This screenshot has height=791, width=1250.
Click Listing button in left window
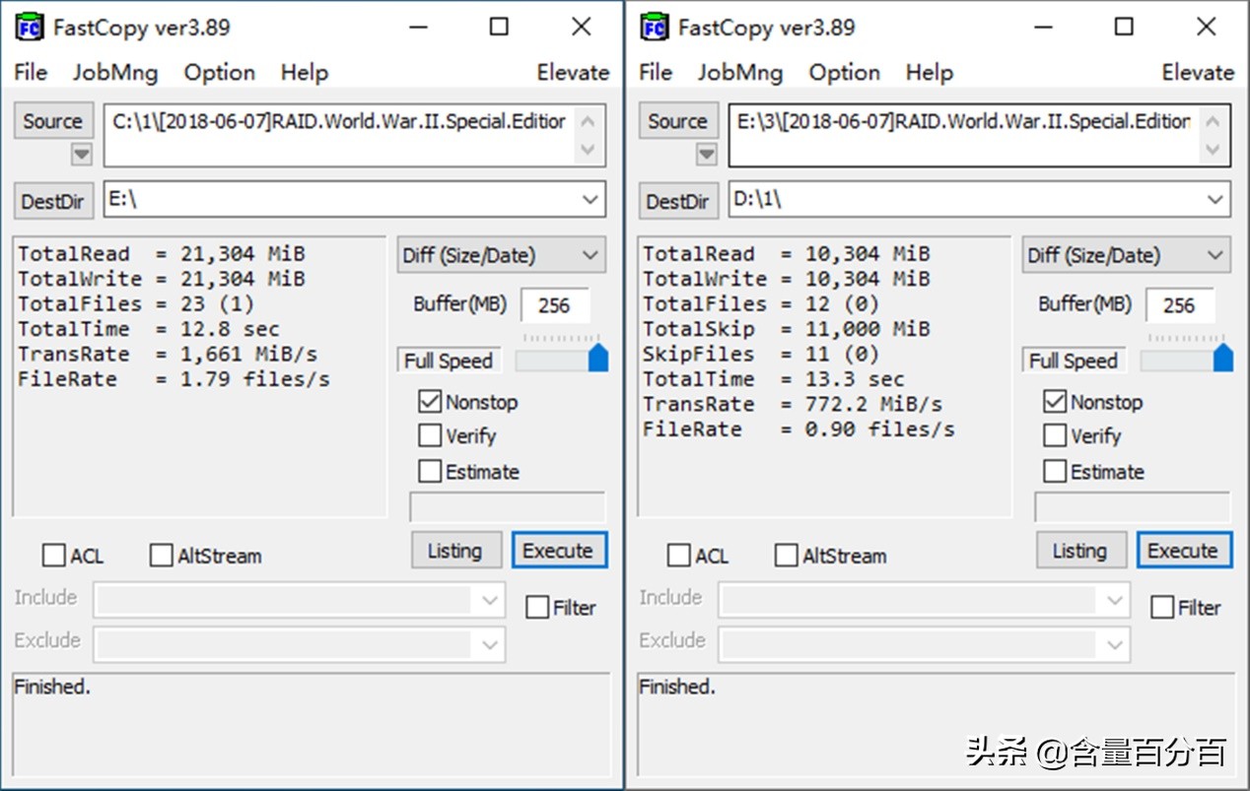tap(454, 551)
